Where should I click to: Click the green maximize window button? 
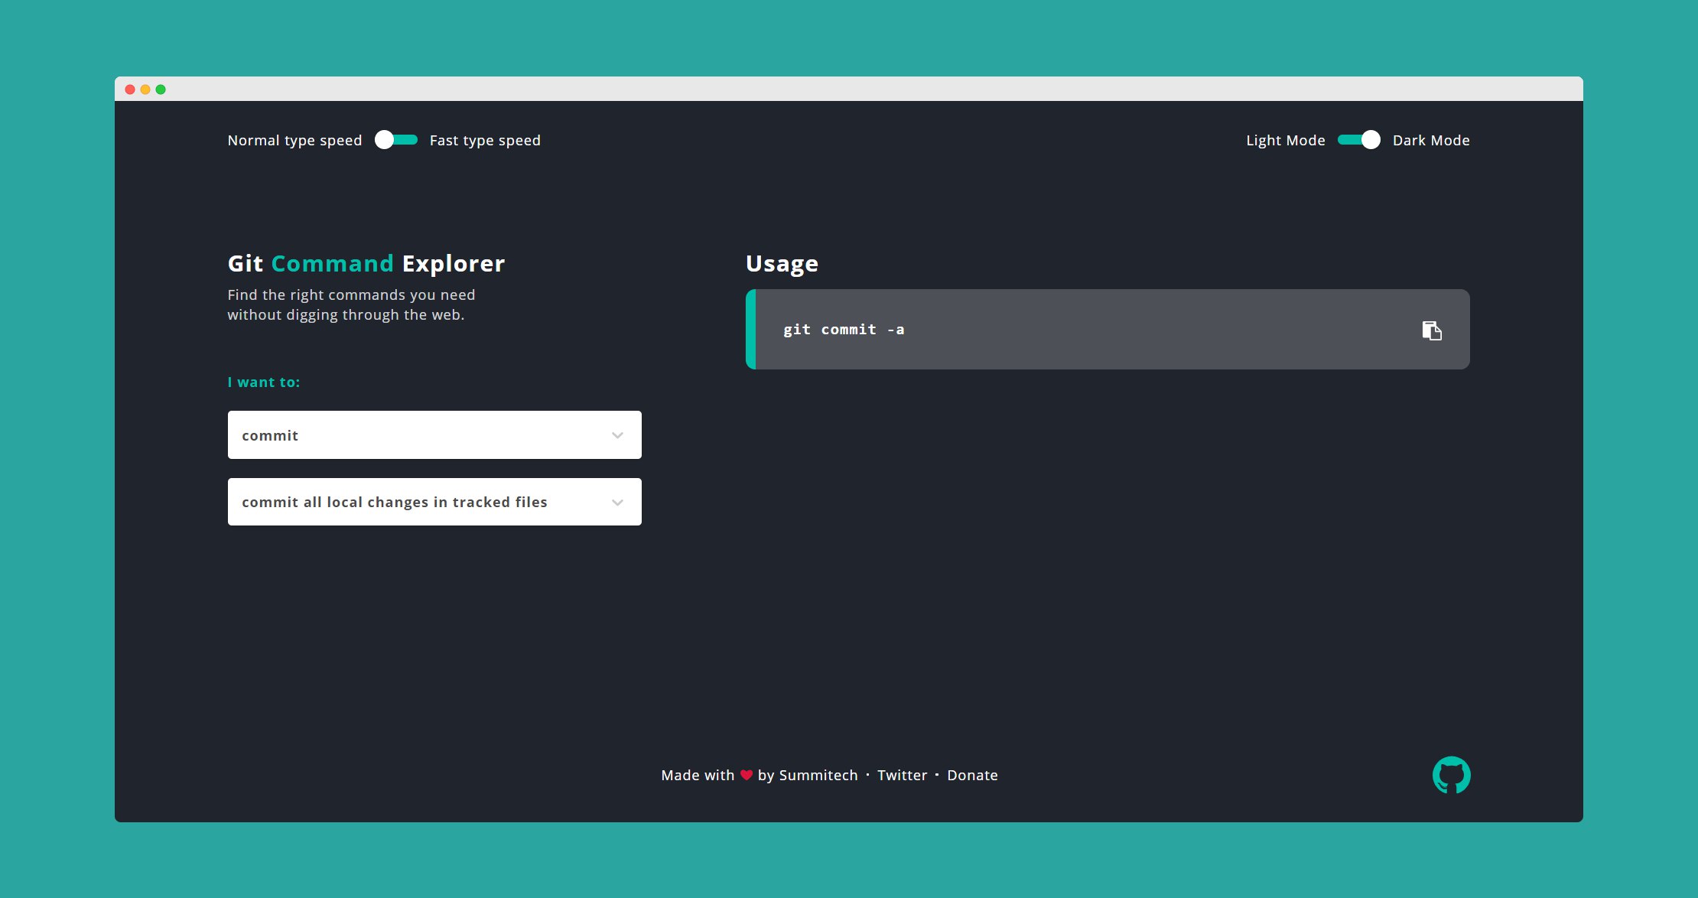[161, 89]
